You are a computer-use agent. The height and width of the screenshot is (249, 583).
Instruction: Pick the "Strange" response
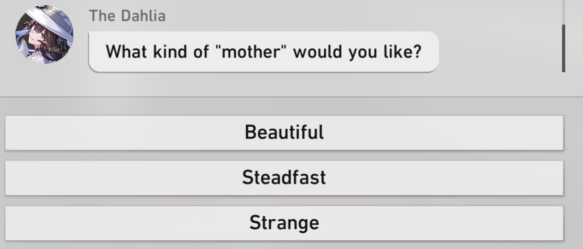pyautogui.click(x=284, y=223)
